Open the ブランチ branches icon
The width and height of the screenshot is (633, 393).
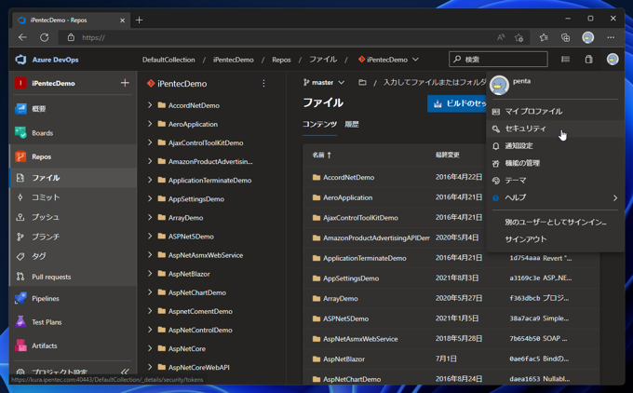(x=20, y=237)
